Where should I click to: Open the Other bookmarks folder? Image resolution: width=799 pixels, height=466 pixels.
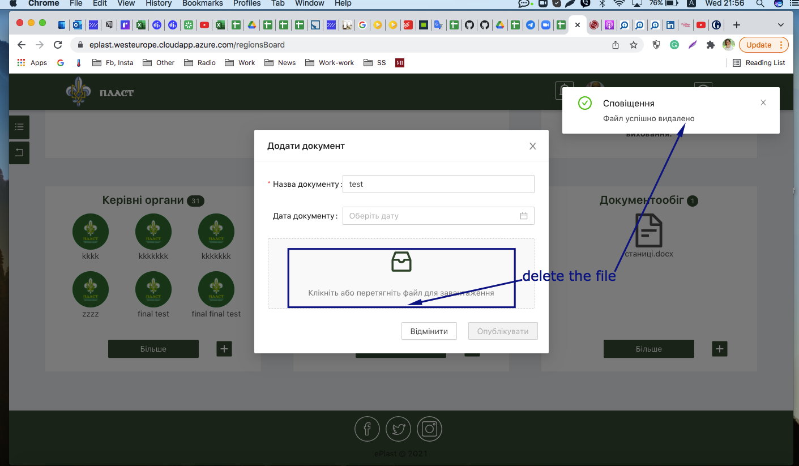point(159,62)
